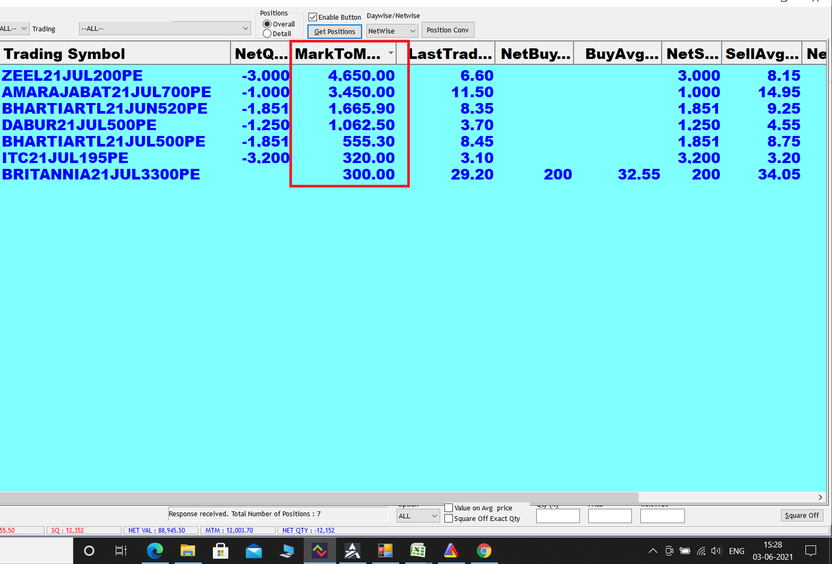This screenshot has height=564, width=832.
Task: Click the Get Positions button
Action: click(334, 31)
